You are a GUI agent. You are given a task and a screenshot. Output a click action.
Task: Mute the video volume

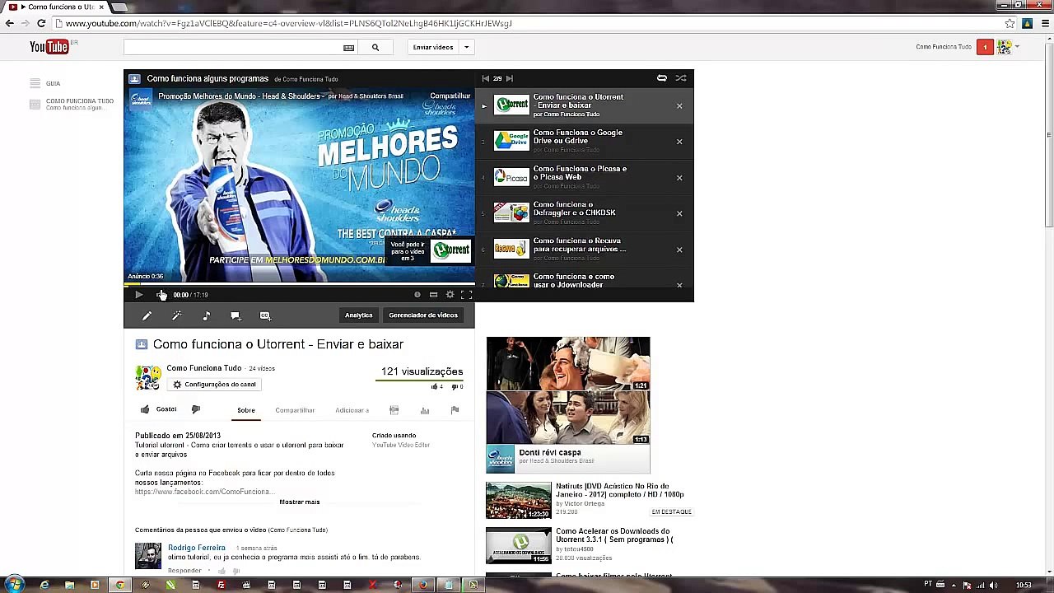pos(160,295)
